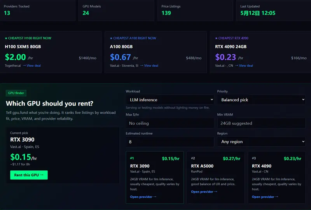Screen dimensions: 311x210
Task: Click the star icon beside CHEAPEST H100 RIGHT NOW
Action: [6, 38]
